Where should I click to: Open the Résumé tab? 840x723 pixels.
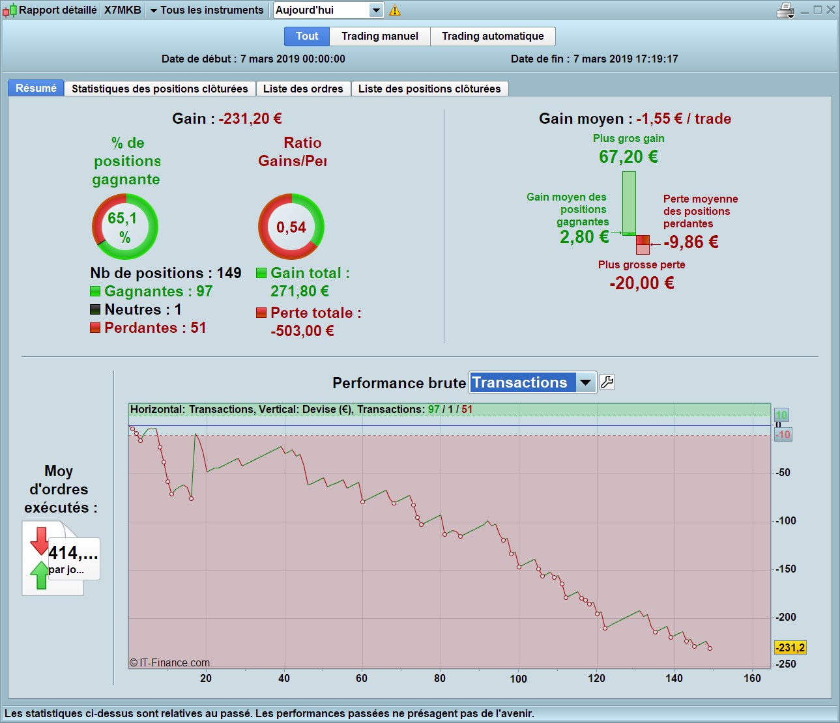tap(36, 89)
